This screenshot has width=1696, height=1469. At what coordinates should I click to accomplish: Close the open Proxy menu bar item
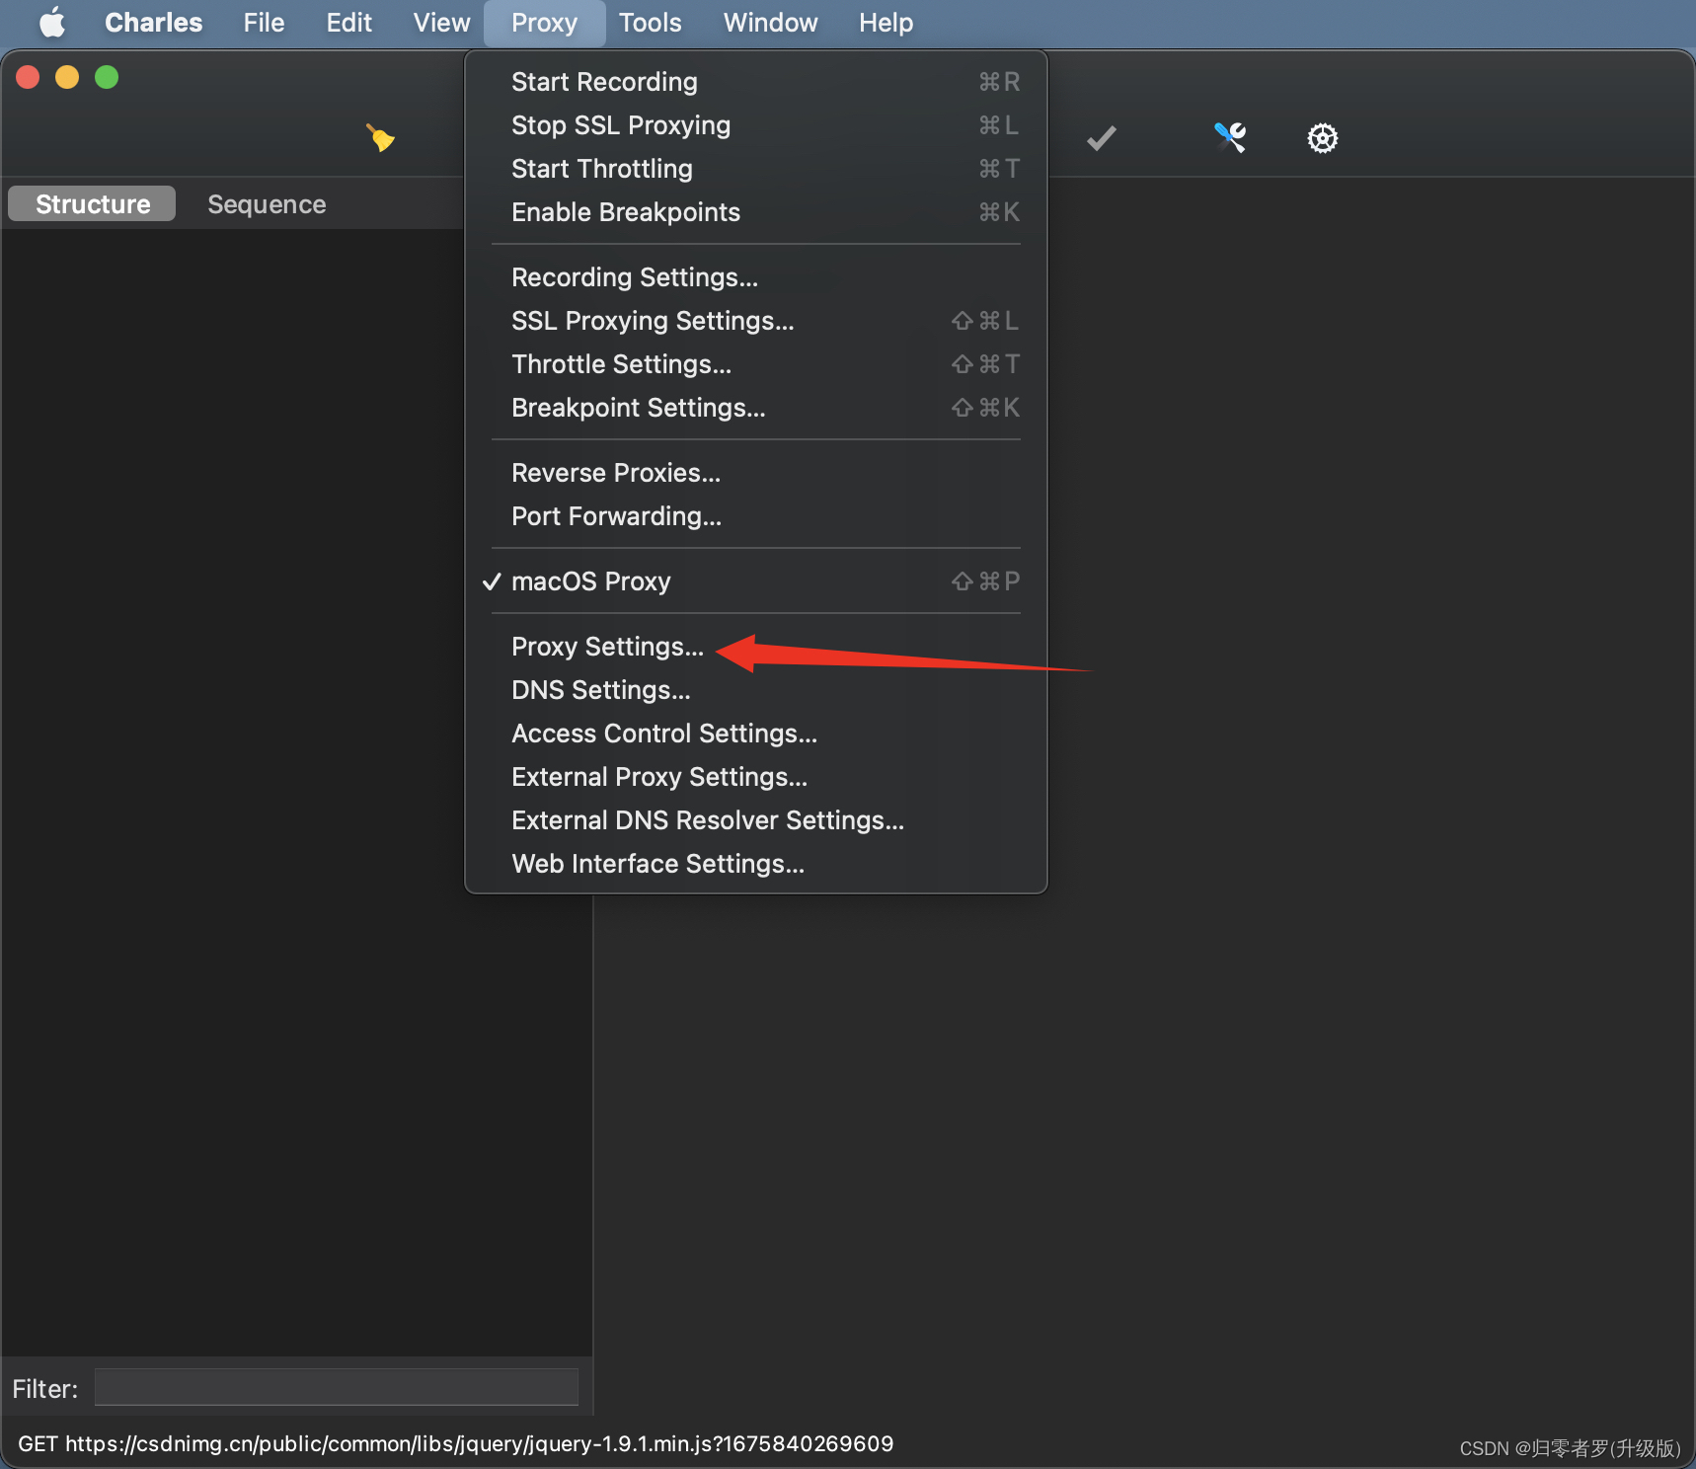pyautogui.click(x=544, y=23)
